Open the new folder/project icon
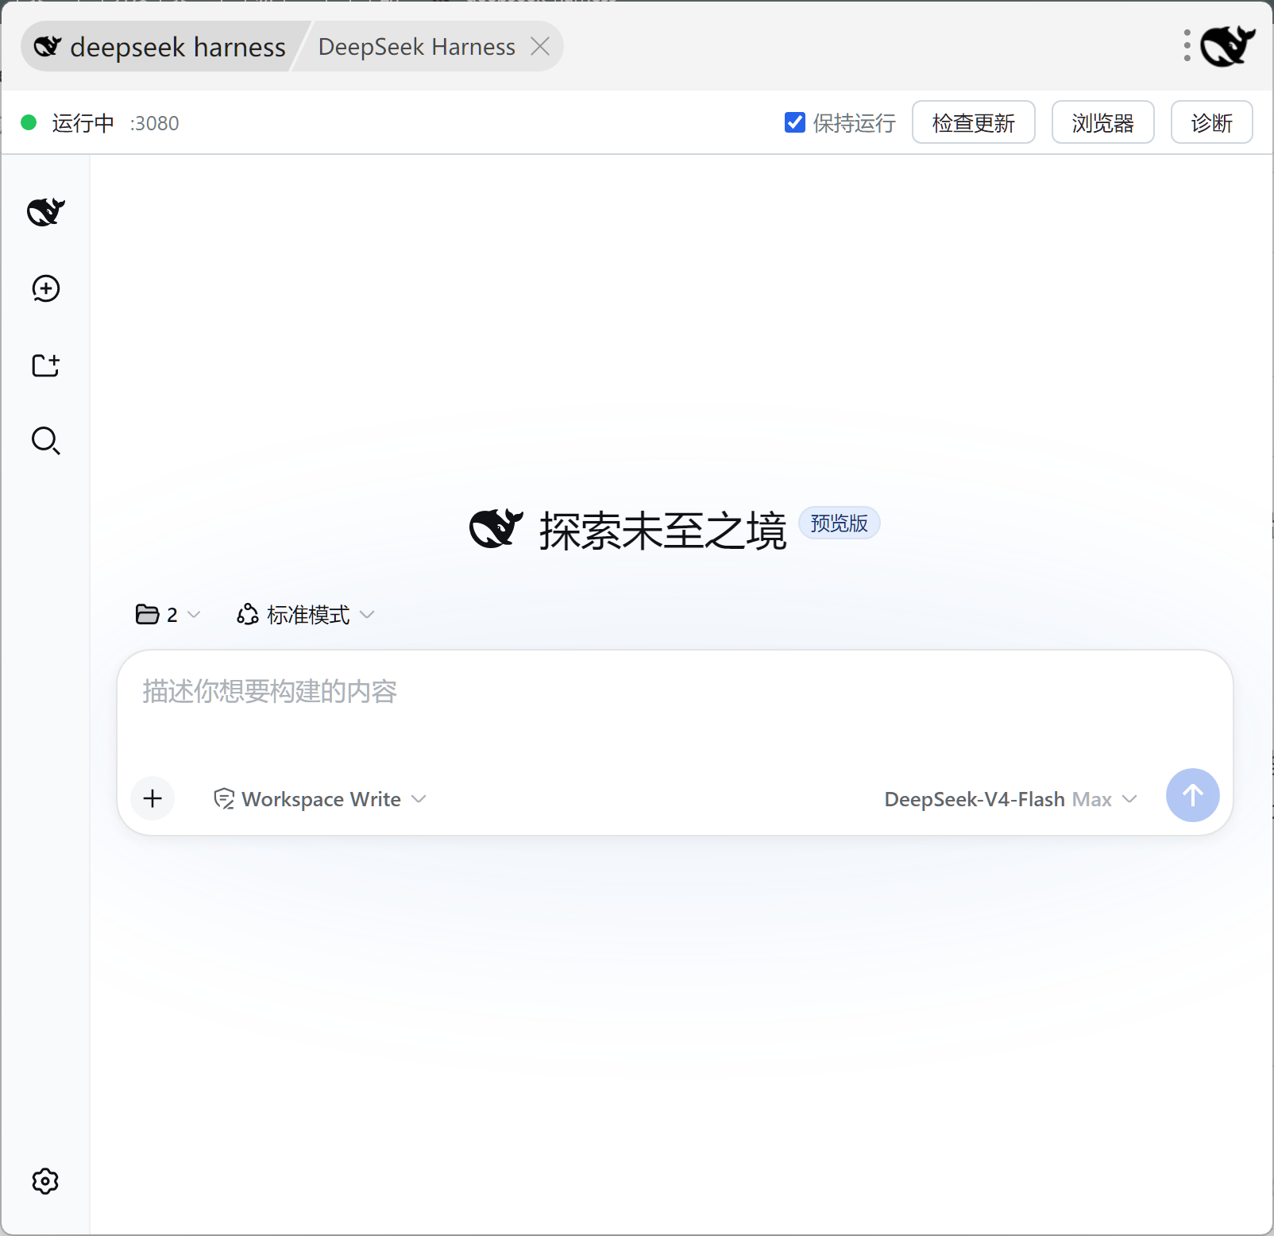This screenshot has height=1236, width=1274. pos(46,365)
